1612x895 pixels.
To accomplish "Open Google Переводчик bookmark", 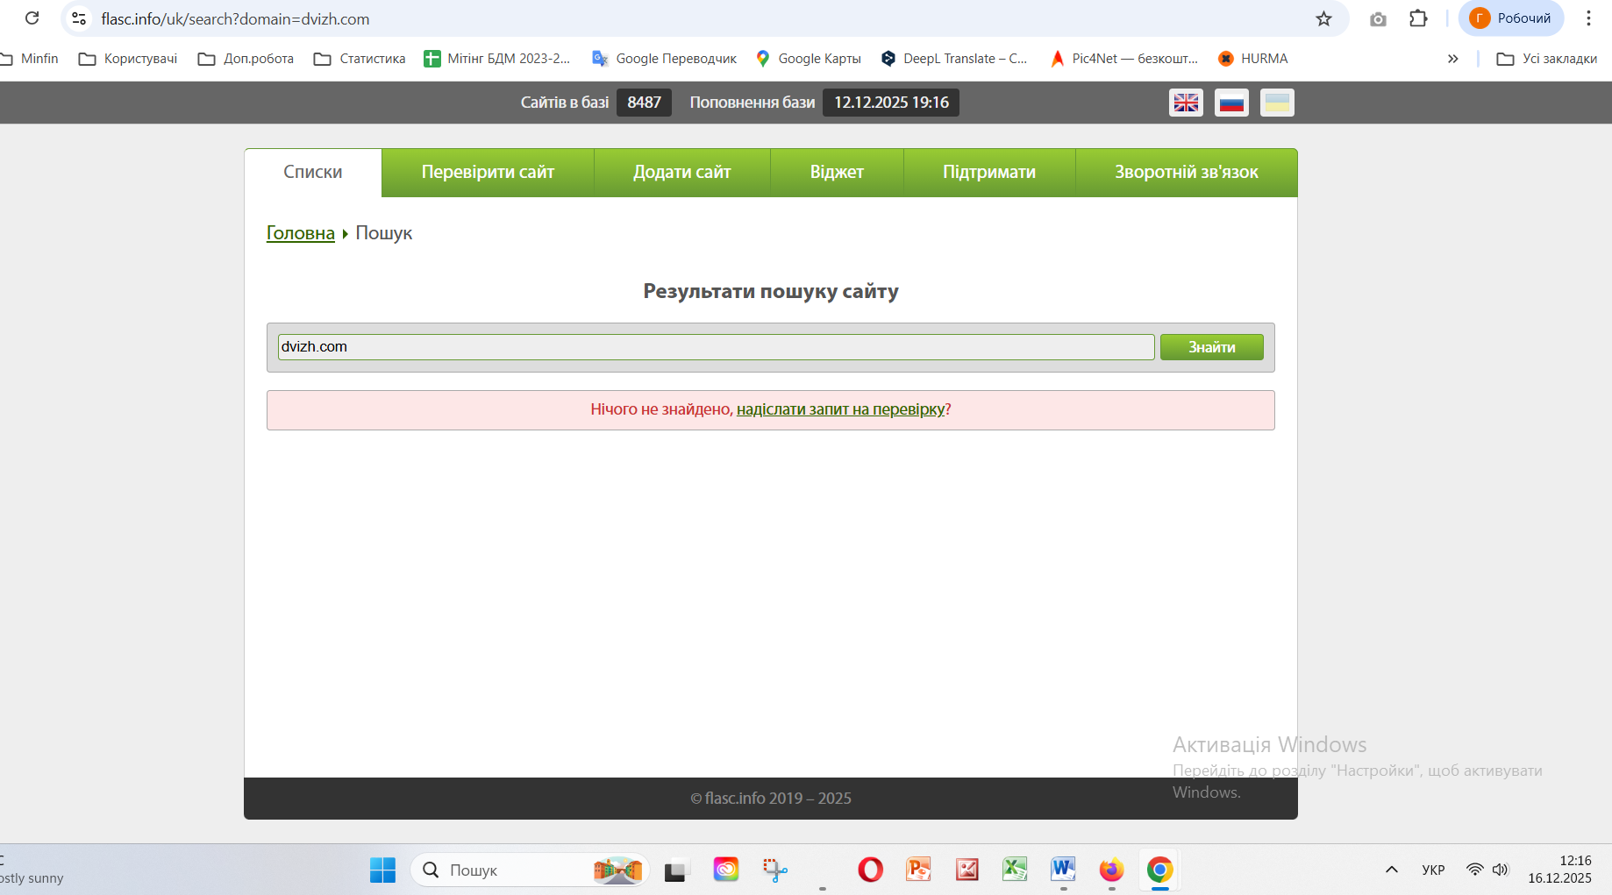I will (x=665, y=59).
